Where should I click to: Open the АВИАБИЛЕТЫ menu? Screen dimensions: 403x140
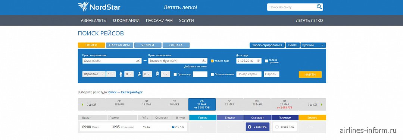pos(94,20)
